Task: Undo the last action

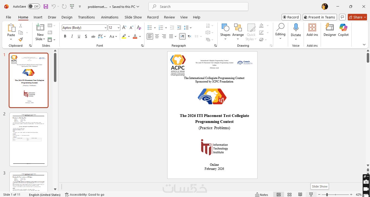Action: point(53,7)
